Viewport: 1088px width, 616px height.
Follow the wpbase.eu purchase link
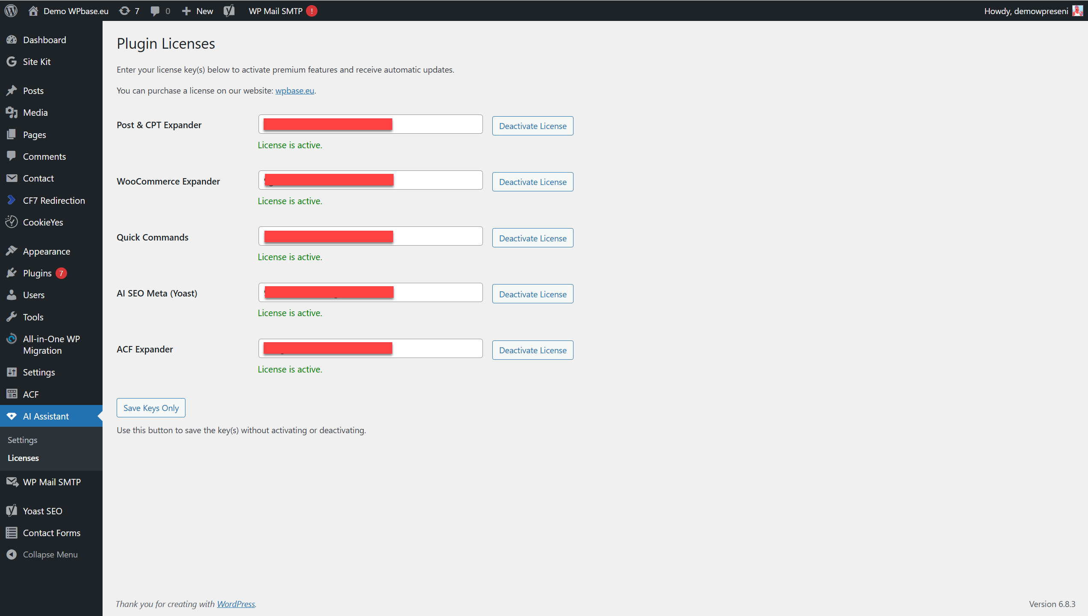point(294,91)
